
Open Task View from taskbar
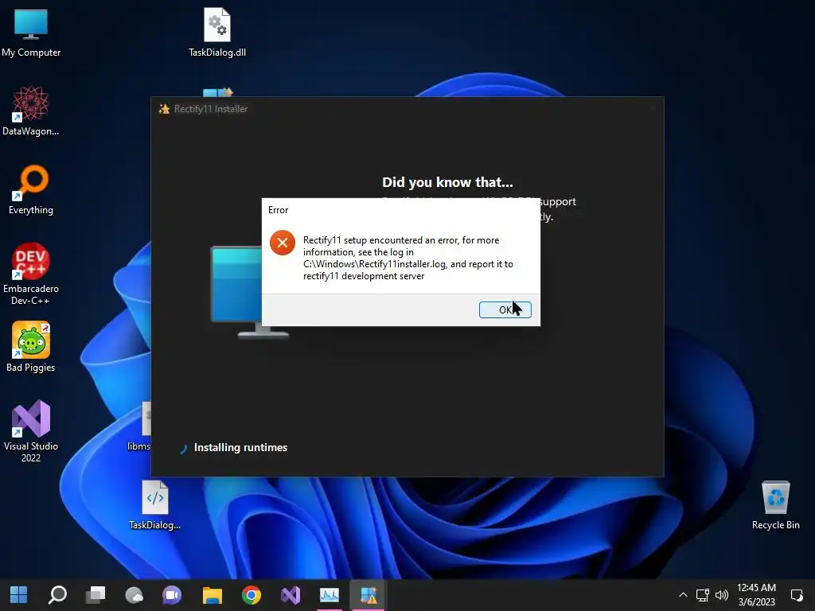pos(96,595)
